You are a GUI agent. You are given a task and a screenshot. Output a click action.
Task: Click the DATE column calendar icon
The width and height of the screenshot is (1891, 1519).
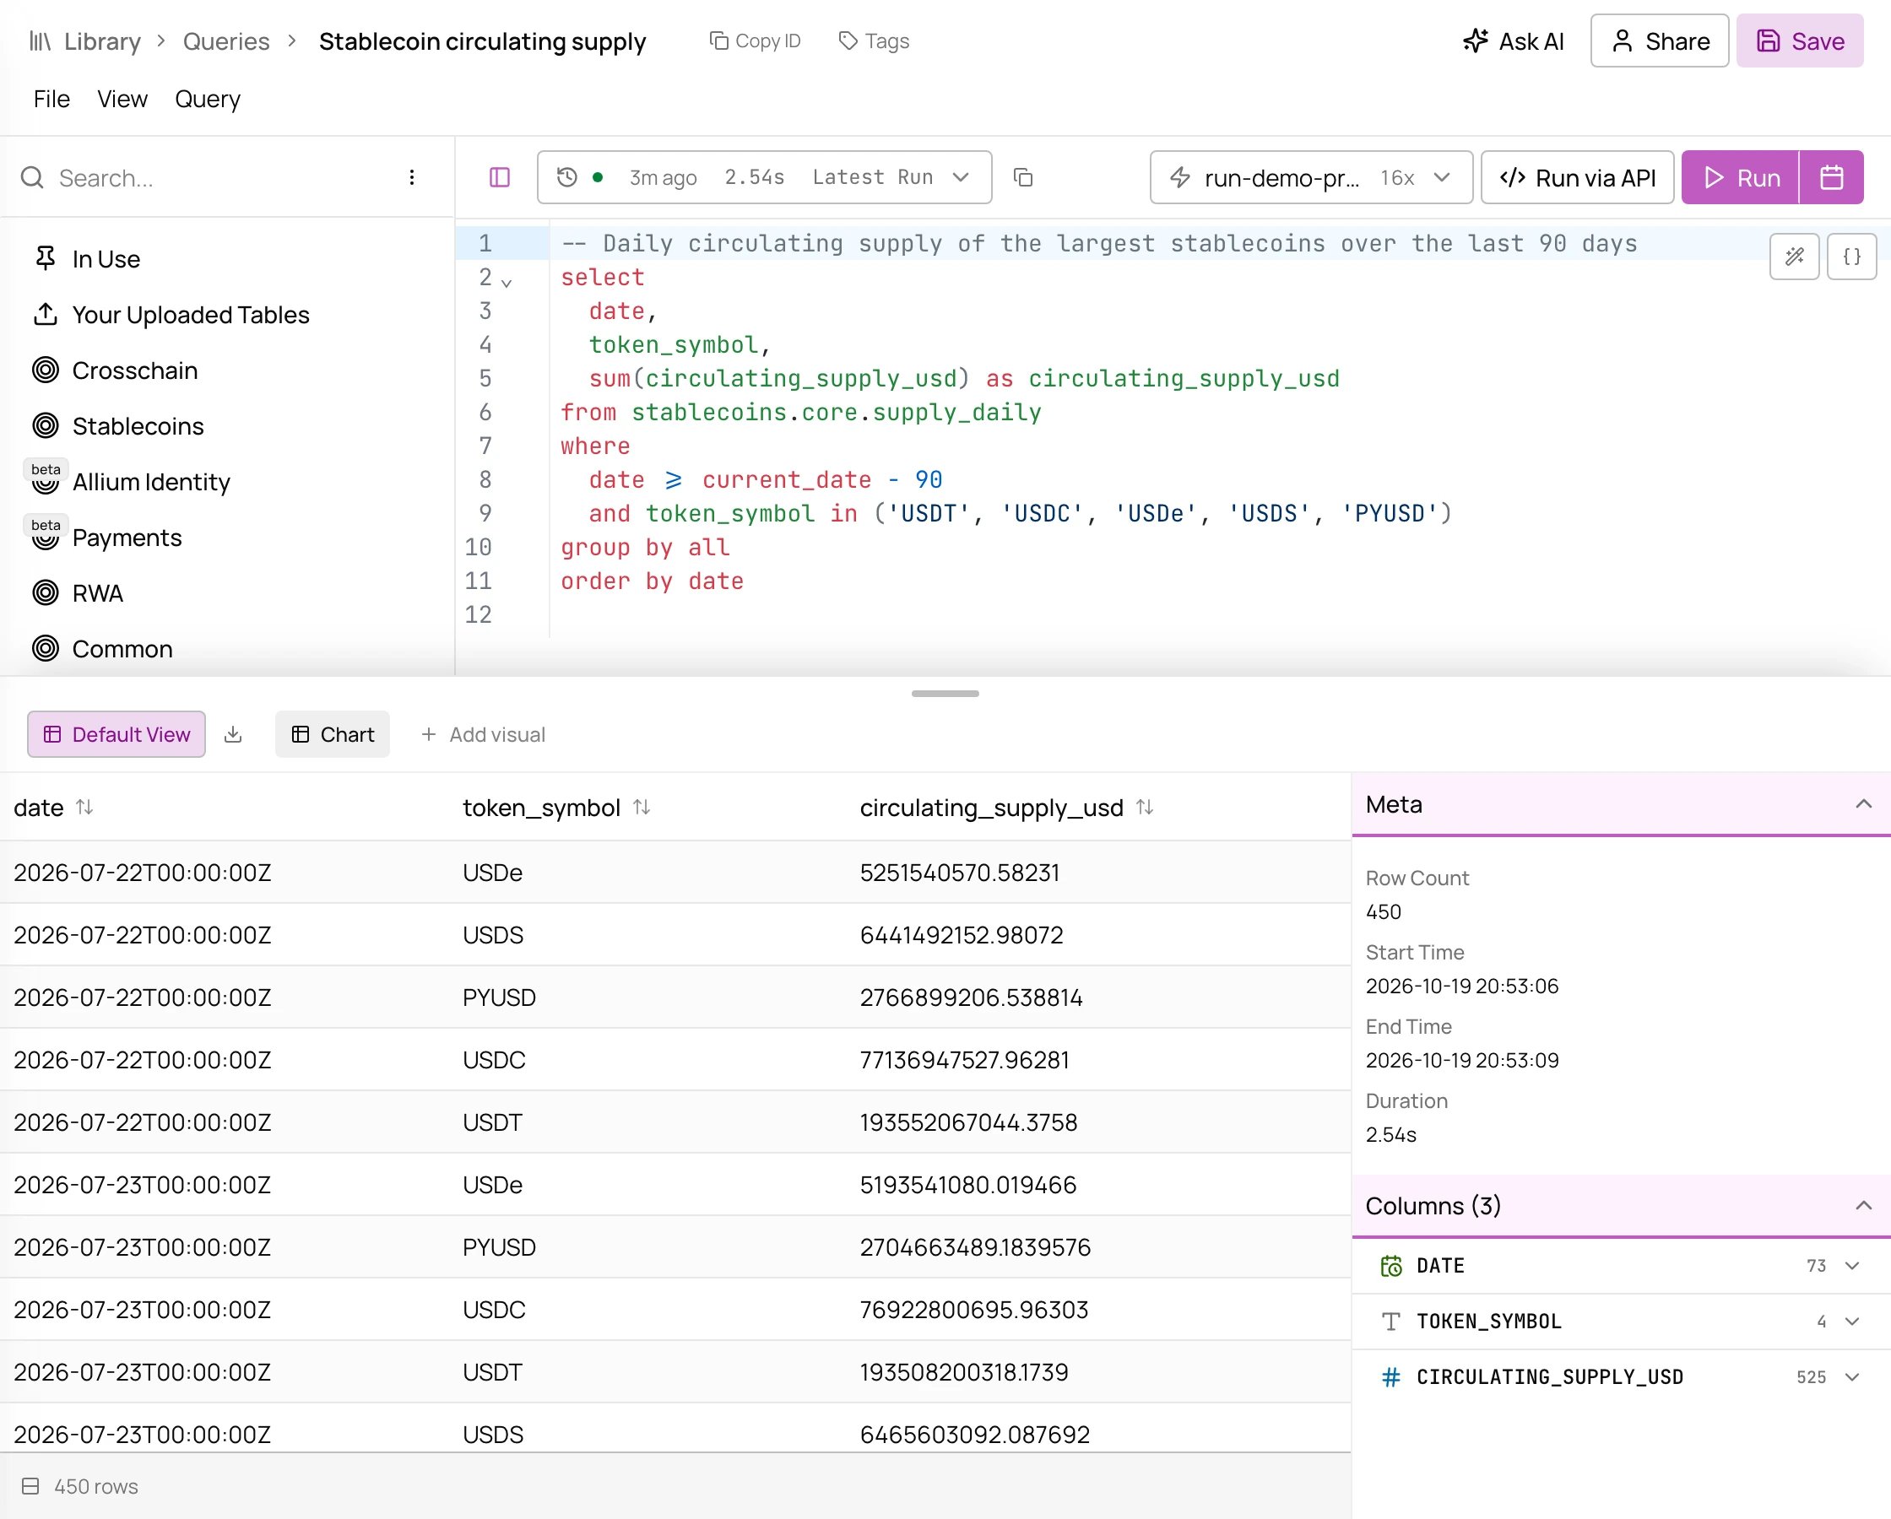coord(1391,1266)
